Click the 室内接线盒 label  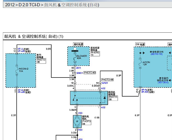40,56
